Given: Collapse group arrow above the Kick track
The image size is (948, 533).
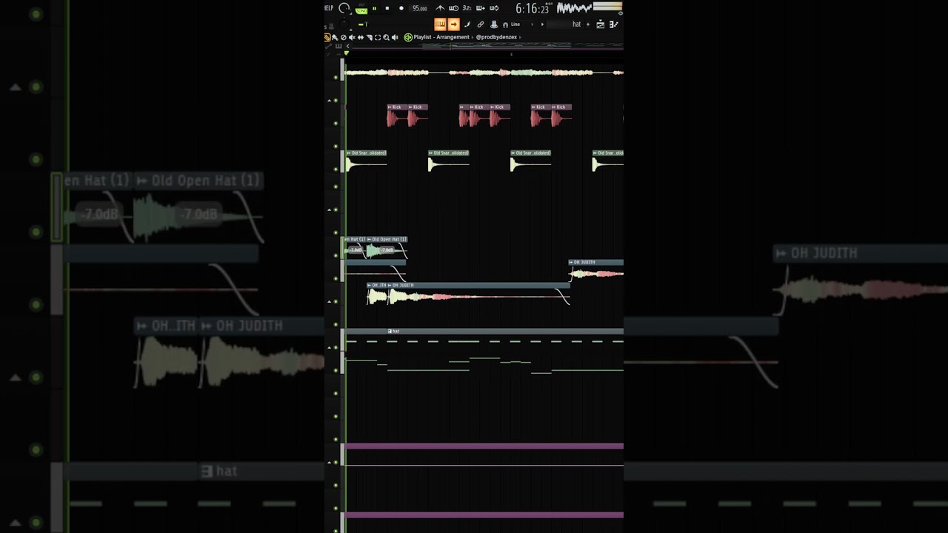Looking at the screenshot, I should 329,100.
